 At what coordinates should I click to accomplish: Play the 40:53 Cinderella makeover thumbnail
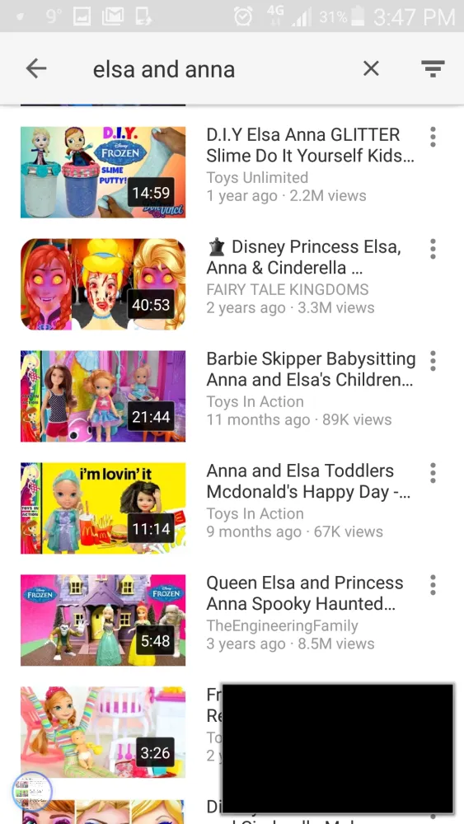[103, 283]
